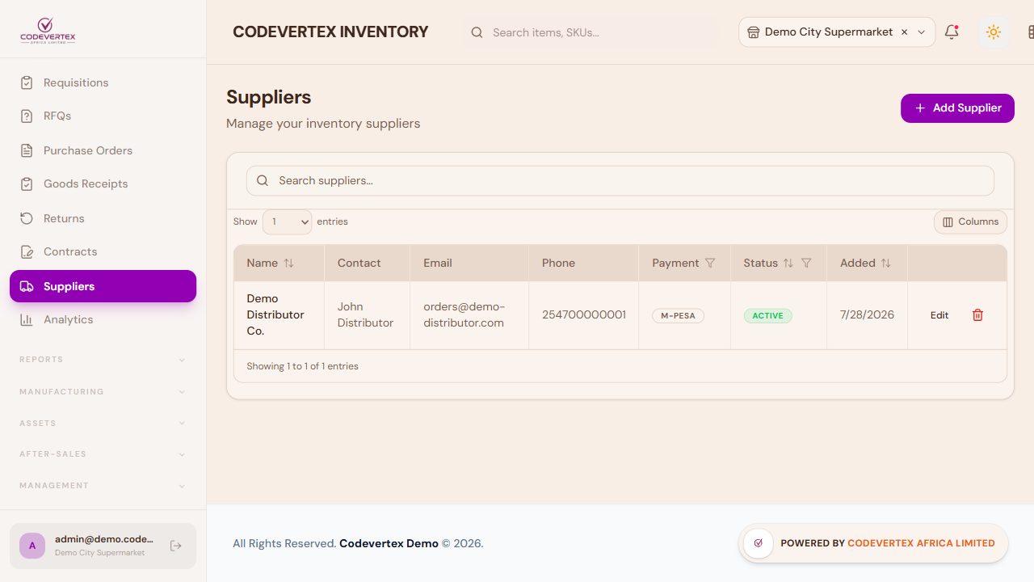Open Contracts page
1034x582 pixels.
pyautogui.click(x=103, y=251)
